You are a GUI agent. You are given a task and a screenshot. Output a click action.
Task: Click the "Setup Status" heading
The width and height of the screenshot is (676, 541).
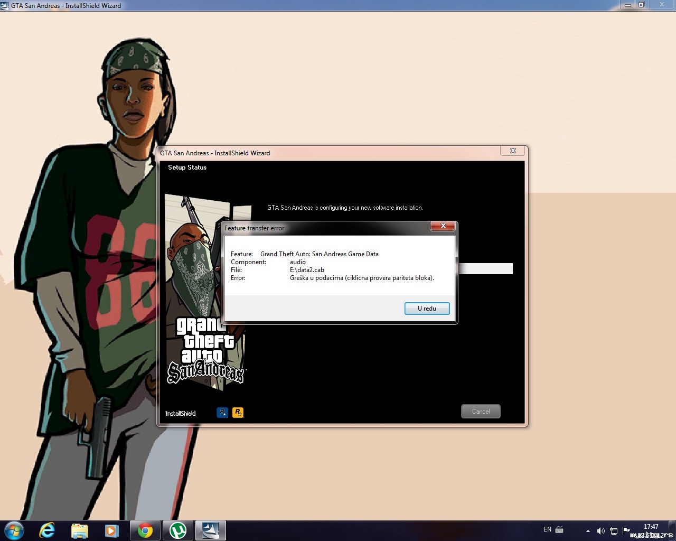(x=187, y=167)
